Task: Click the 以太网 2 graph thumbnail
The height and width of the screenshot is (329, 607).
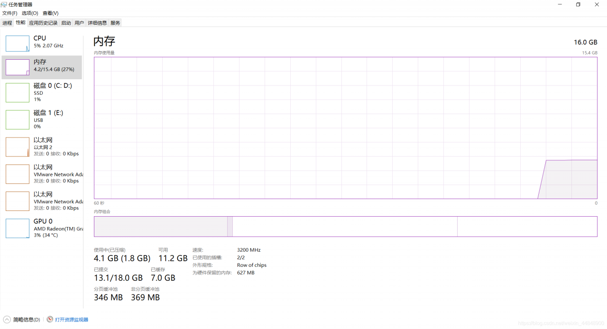Action: pyautogui.click(x=18, y=147)
